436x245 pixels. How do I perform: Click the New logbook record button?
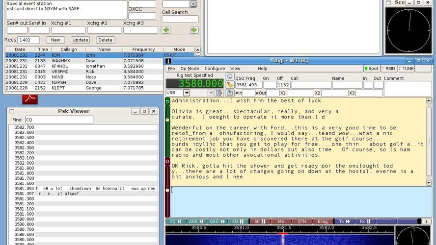click(x=55, y=40)
